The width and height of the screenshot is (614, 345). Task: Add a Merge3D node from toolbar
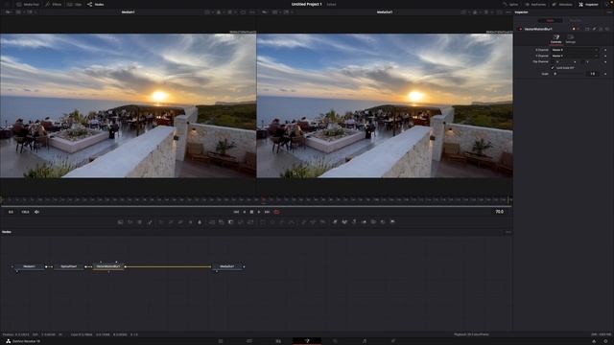click(364, 222)
